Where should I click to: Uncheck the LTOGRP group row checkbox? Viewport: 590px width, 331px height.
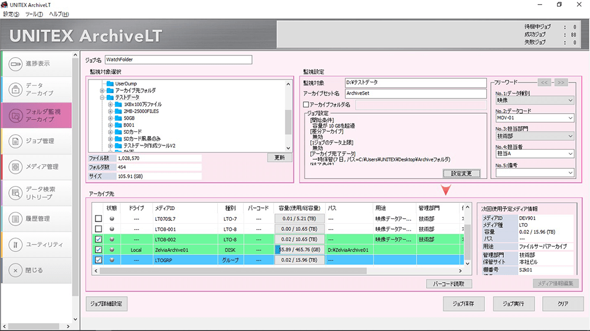98,260
